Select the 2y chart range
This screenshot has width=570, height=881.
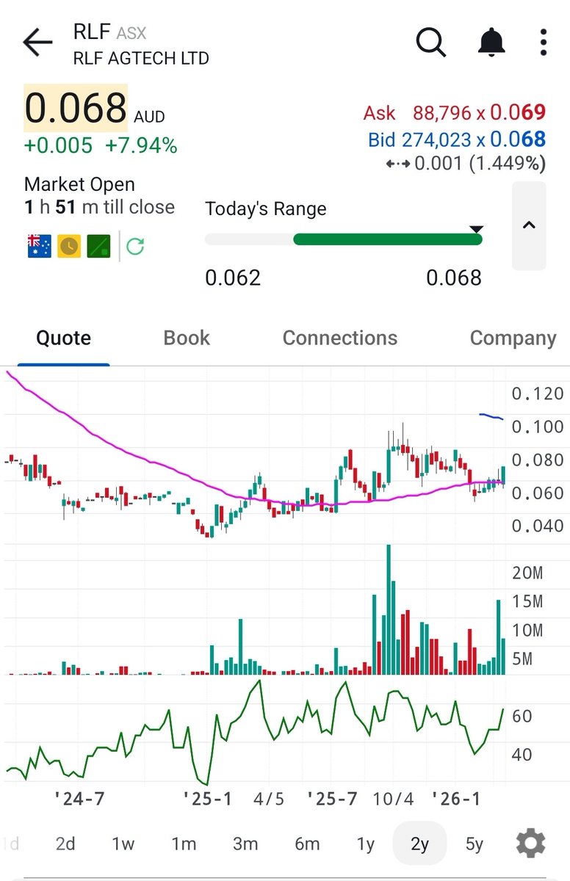coord(419,844)
